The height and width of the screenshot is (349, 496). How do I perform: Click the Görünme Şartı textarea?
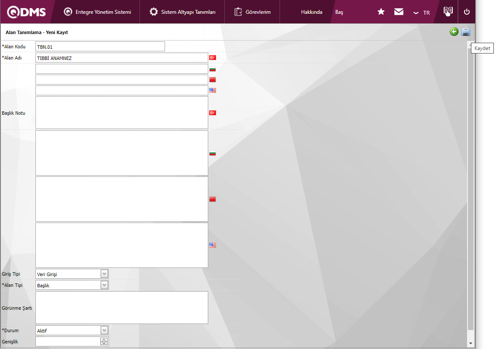click(x=122, y=308)
